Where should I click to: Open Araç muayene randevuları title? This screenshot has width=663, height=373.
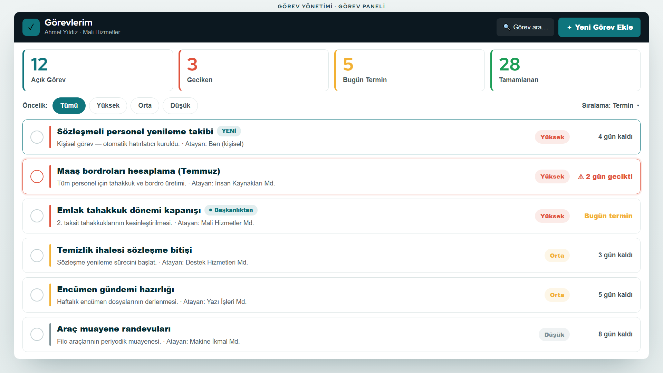114,329
